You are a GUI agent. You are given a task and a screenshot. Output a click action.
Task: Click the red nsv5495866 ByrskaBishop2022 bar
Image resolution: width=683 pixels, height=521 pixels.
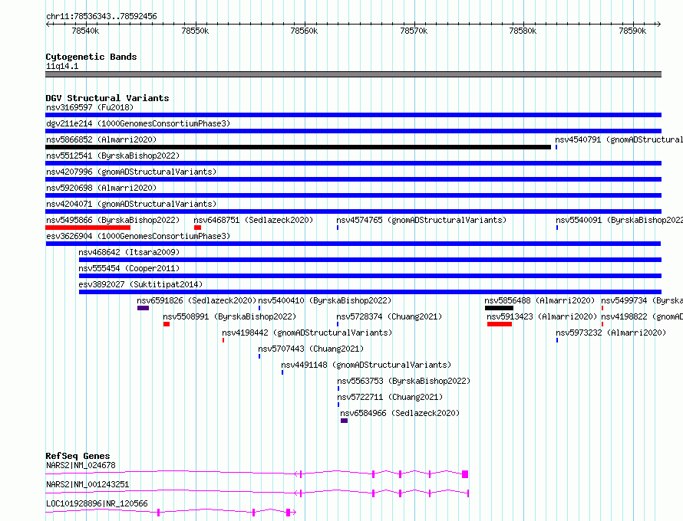point(87,228)
